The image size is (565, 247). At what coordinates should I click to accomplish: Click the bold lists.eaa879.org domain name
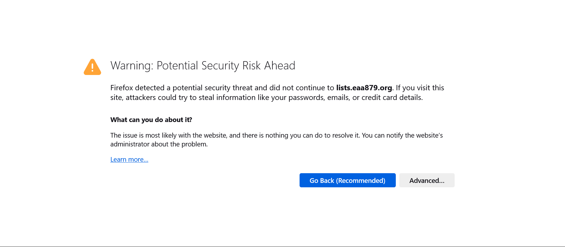364,88
